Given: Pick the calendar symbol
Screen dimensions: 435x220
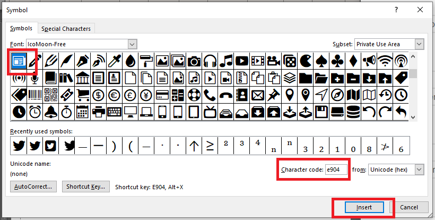Looking at the screenshot, I should (x=82, y=112).
